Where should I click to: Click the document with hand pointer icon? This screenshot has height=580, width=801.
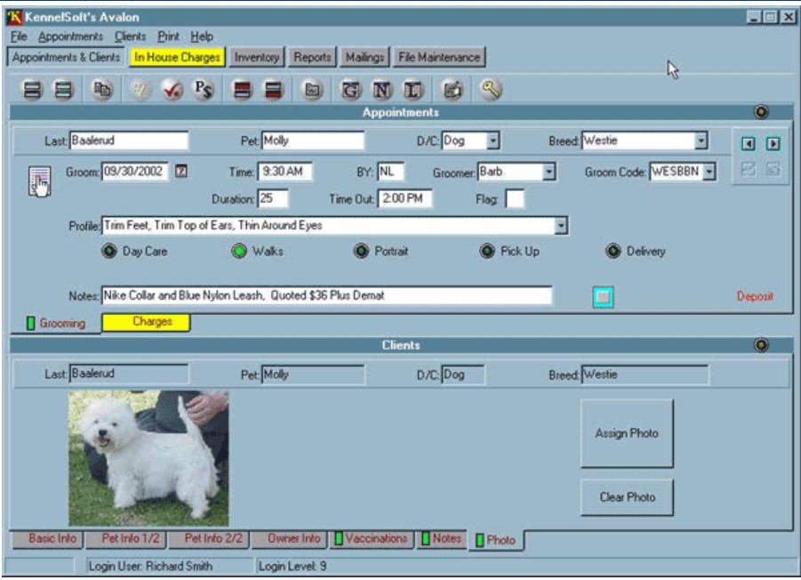(x=39, y=181)
